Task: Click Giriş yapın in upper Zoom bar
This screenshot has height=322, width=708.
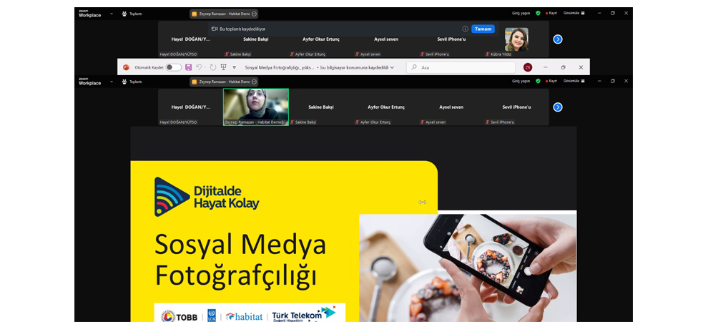Action: [x=521, y=13]
